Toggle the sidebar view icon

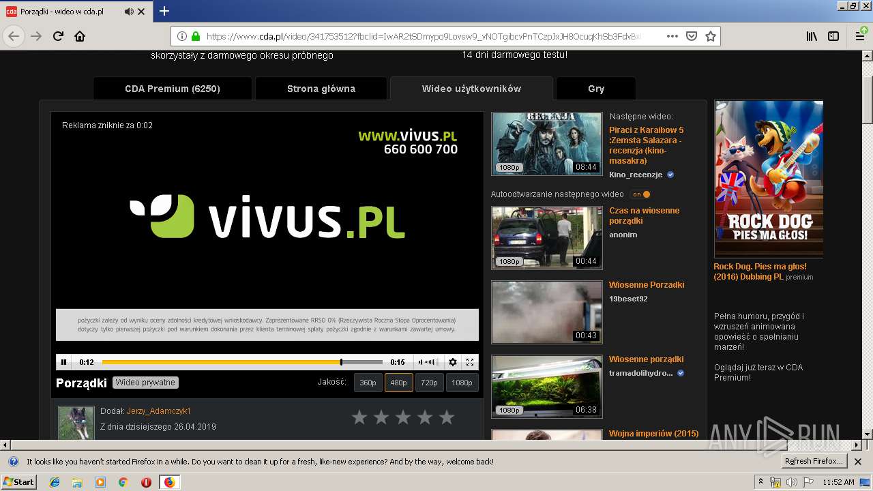833,36
